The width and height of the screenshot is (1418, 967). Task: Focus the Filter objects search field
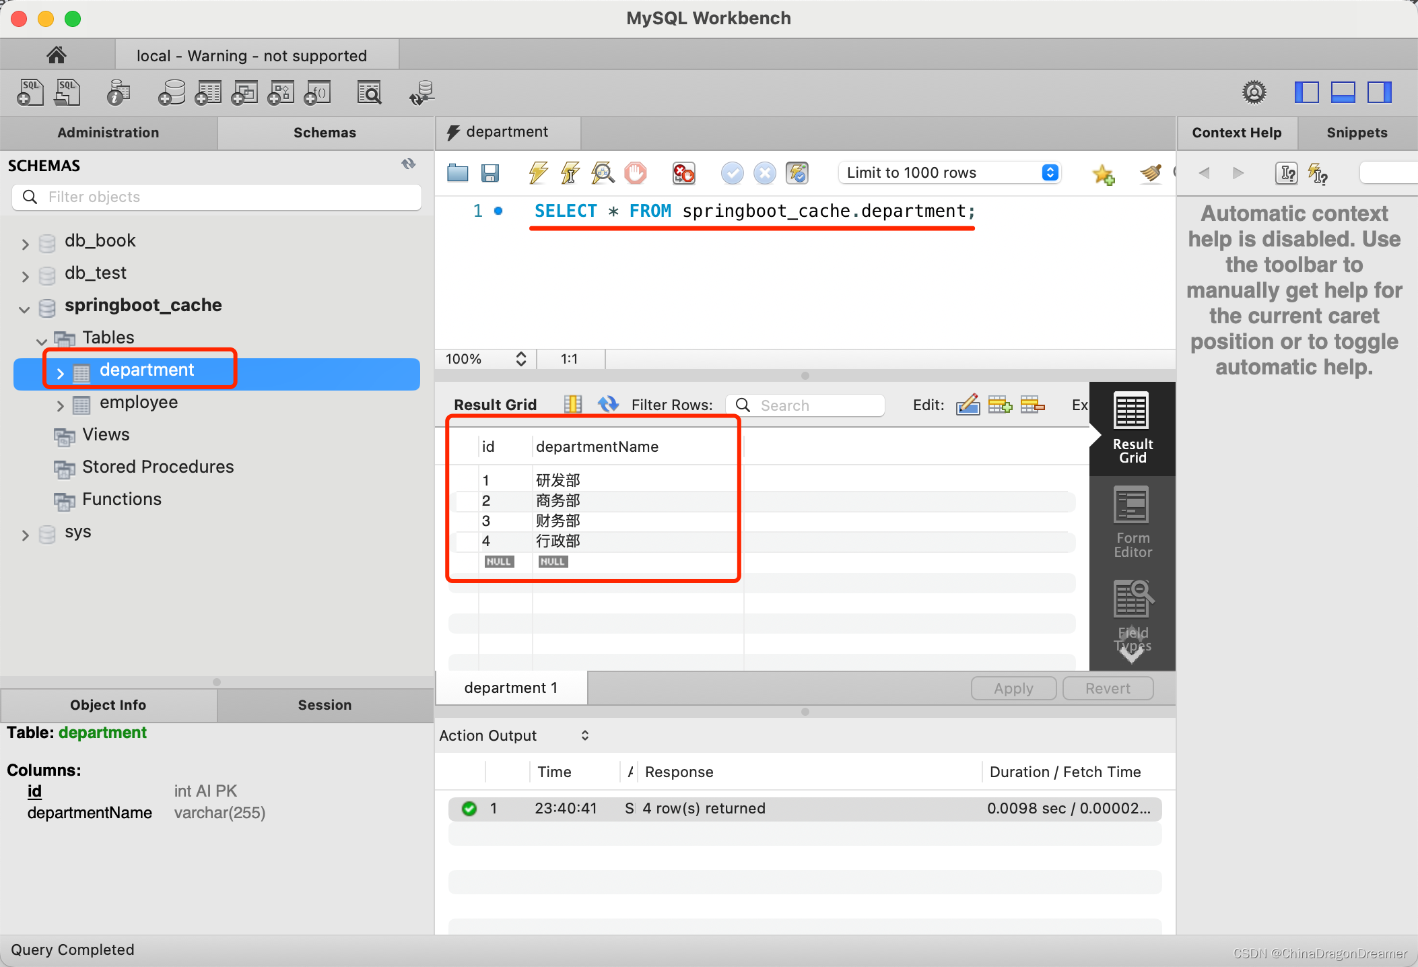click(217, 197)
